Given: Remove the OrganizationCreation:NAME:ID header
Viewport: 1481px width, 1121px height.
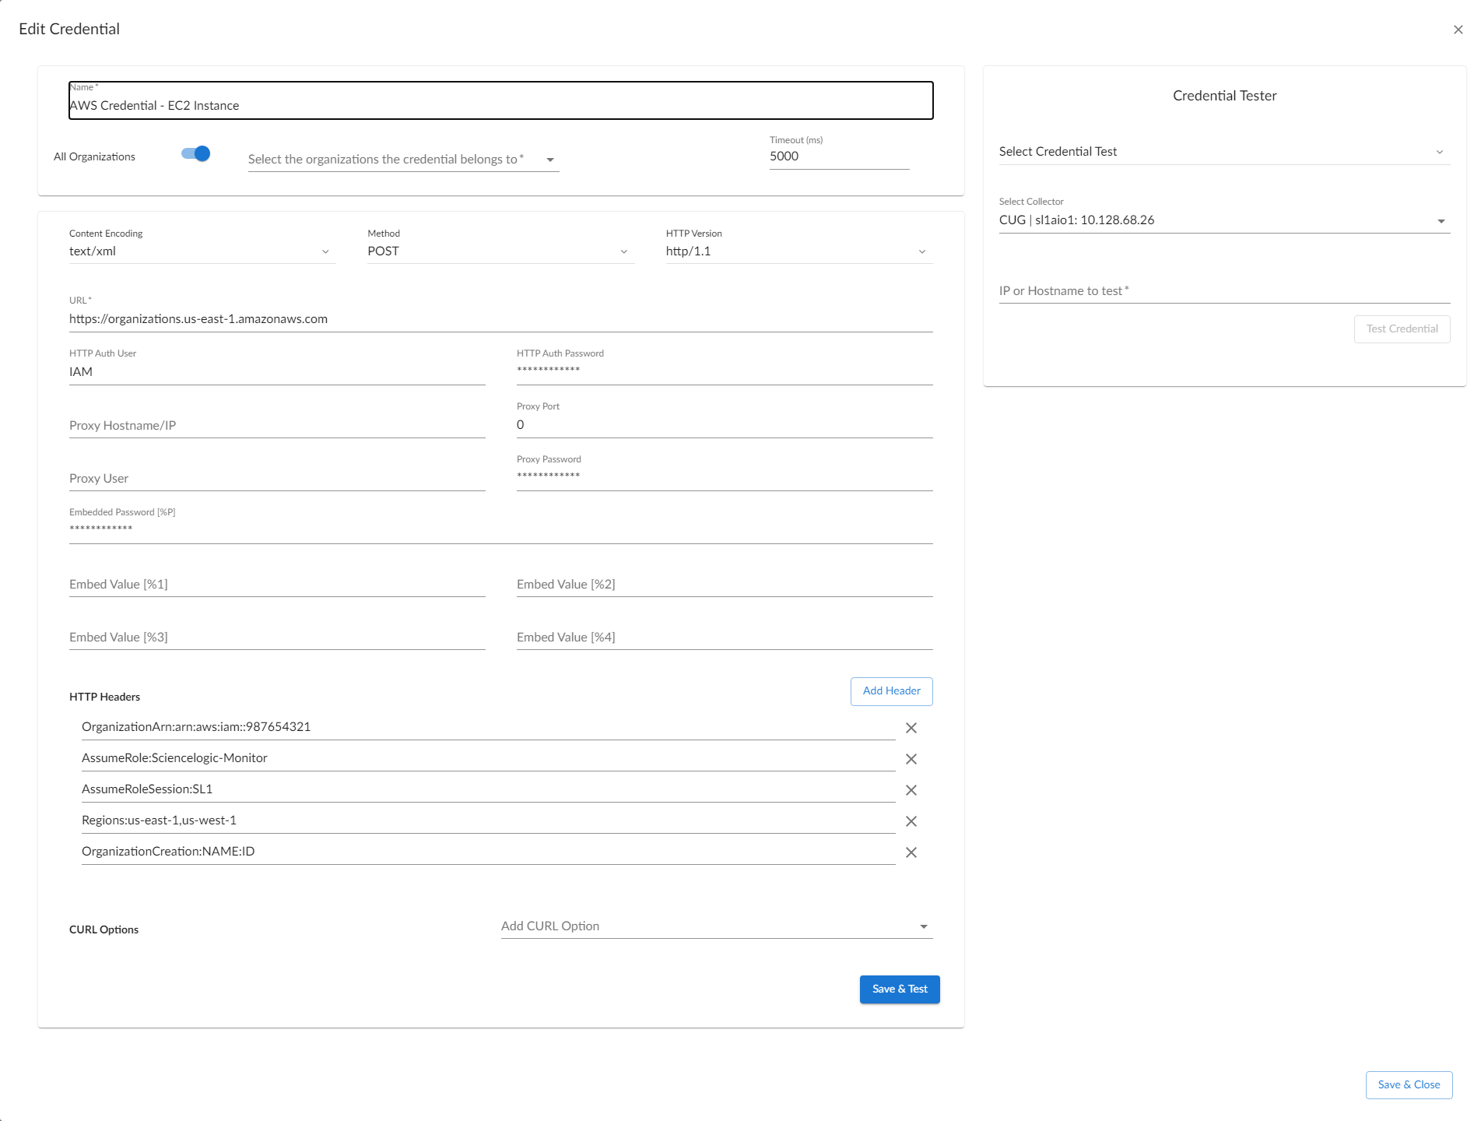Looking at the screenshot, I should [911, 852].
